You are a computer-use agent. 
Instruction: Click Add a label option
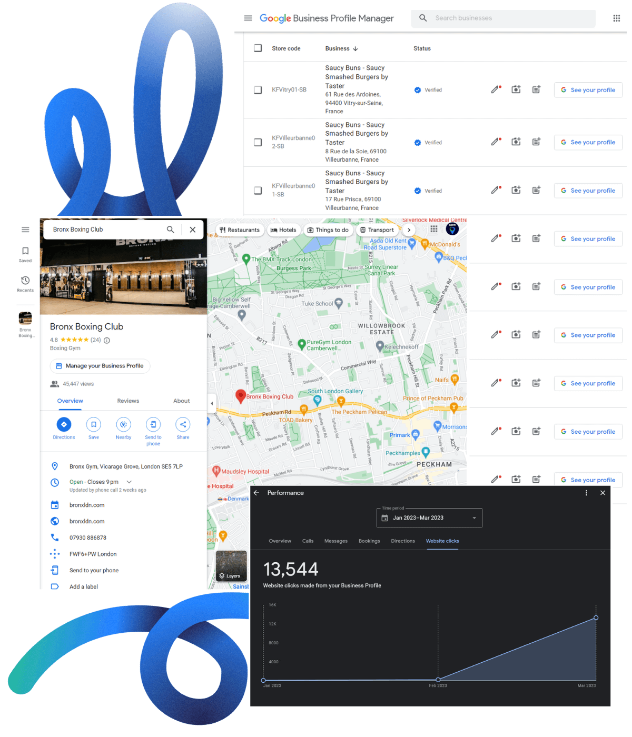(84, 587)
